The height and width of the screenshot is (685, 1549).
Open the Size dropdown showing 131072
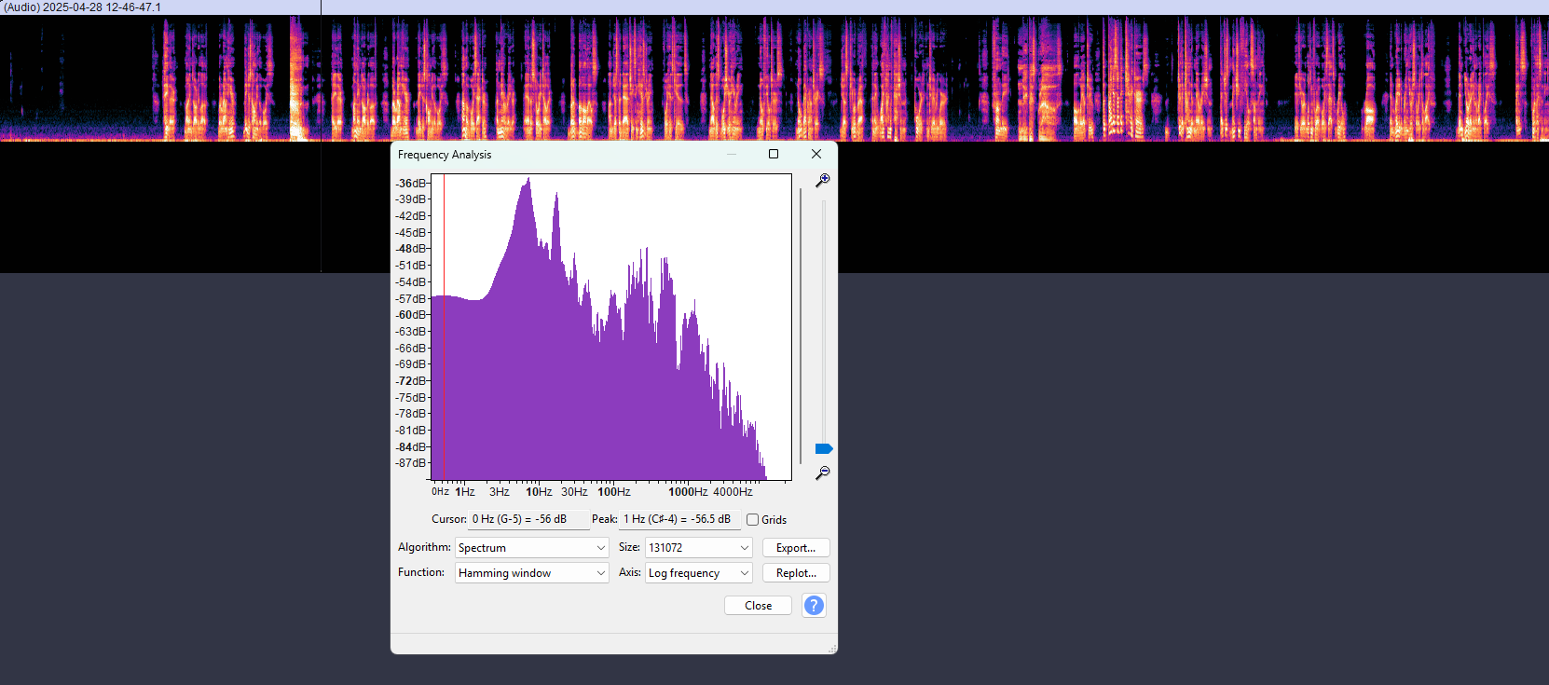[x=698, y=548]
